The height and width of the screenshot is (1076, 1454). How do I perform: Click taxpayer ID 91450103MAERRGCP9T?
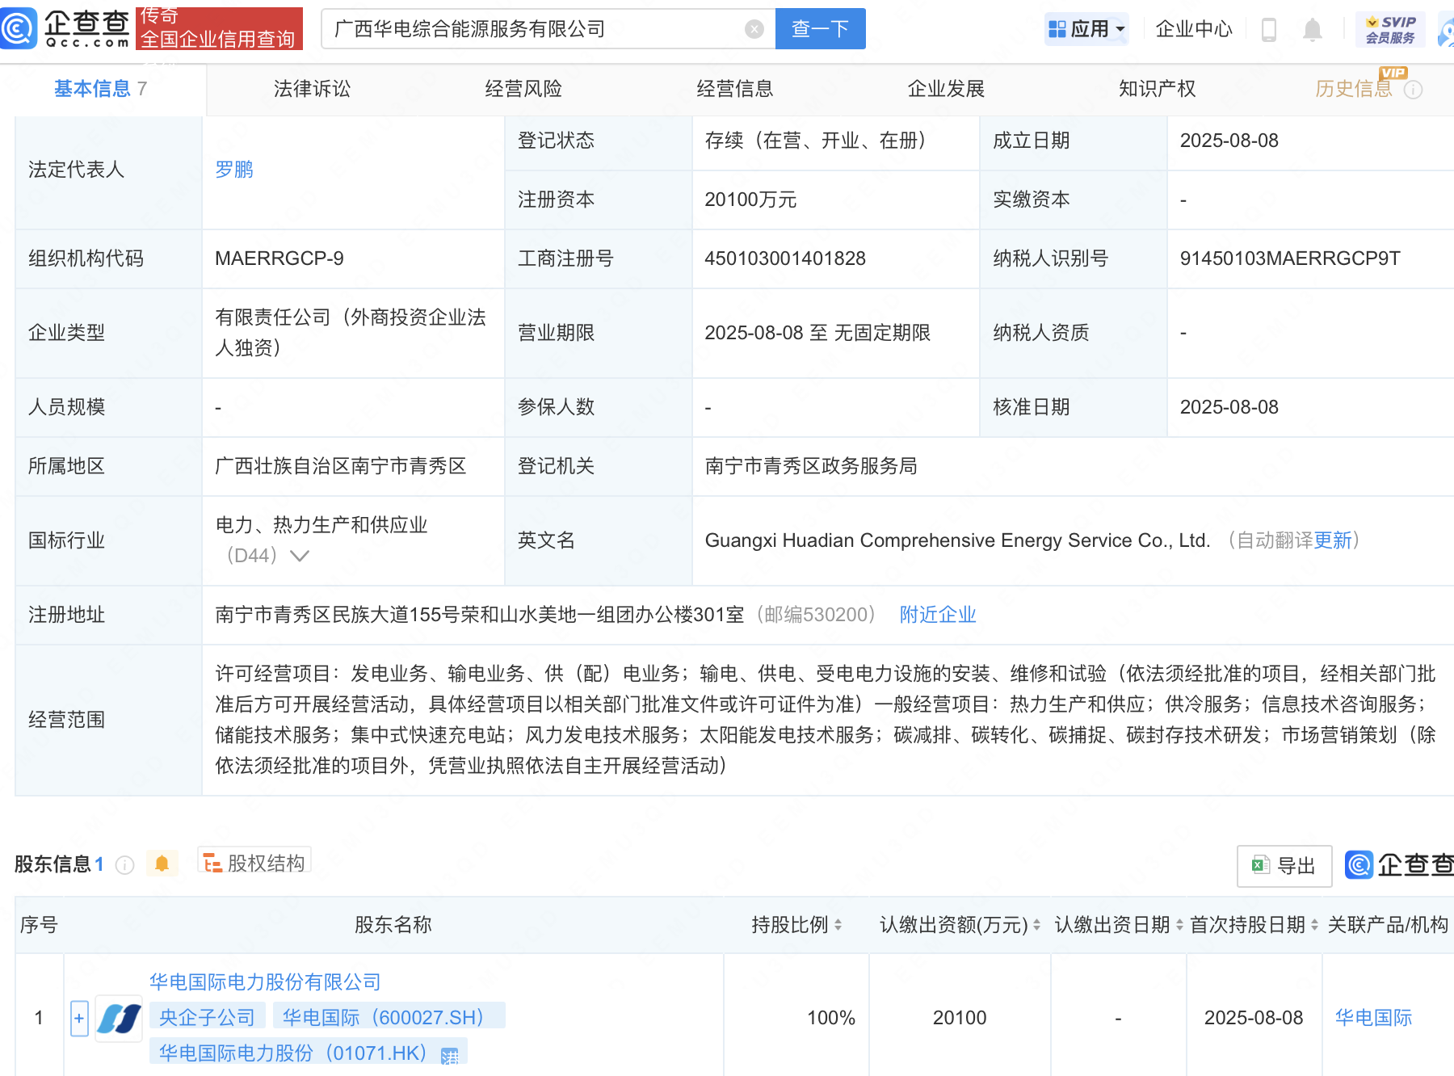(1290, 258)
